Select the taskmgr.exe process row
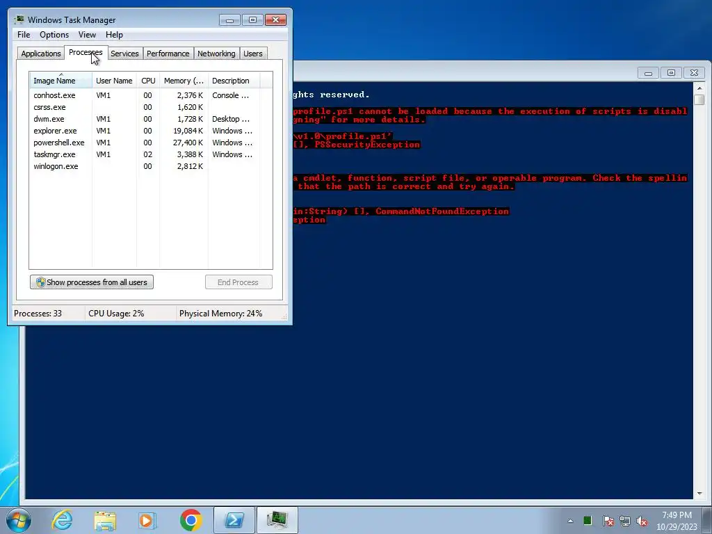Image resolution: width=712 pixels, height=534 pixels. pos(151,154)
